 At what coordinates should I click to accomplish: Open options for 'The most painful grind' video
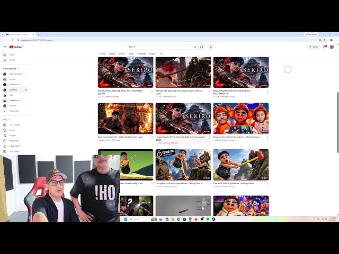click(267, 184)
